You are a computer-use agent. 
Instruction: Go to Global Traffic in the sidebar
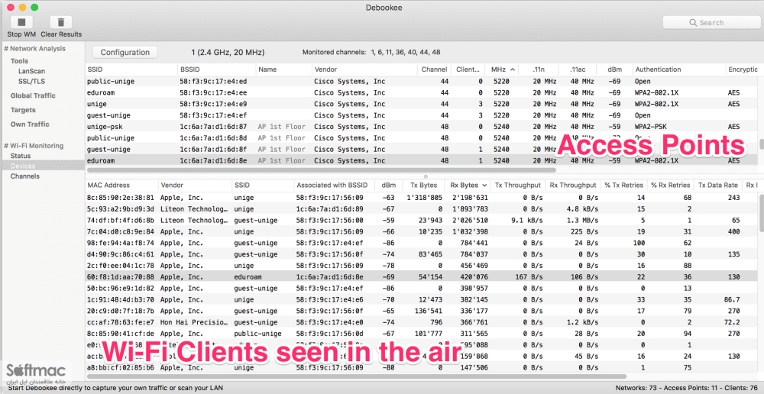33,95
